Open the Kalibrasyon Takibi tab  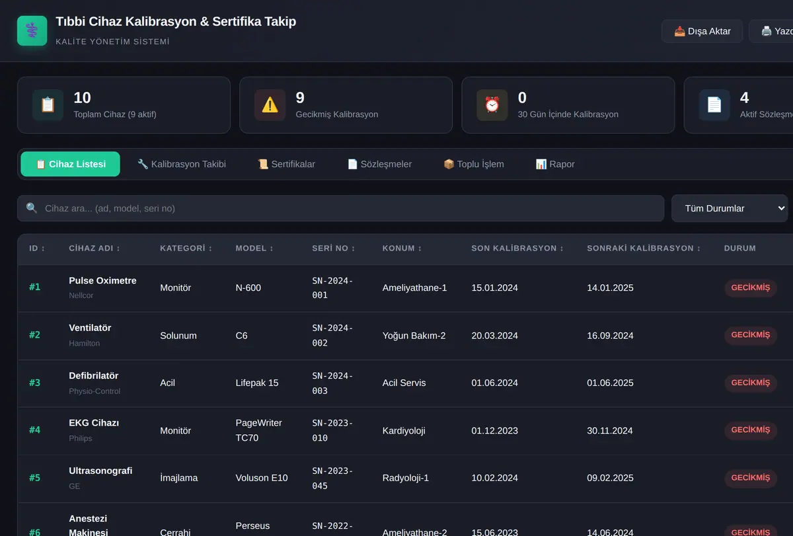[182, 164]
